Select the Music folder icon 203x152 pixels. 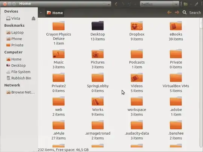point(59,54)
